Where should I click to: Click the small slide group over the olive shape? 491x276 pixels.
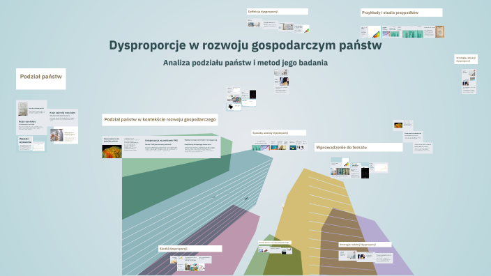point(275,250)
